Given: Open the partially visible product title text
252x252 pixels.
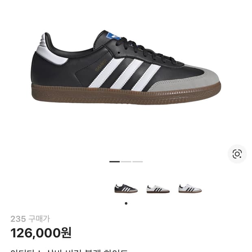Looking at the screenshot, I should pyautogui.click(x=69, y=250).
